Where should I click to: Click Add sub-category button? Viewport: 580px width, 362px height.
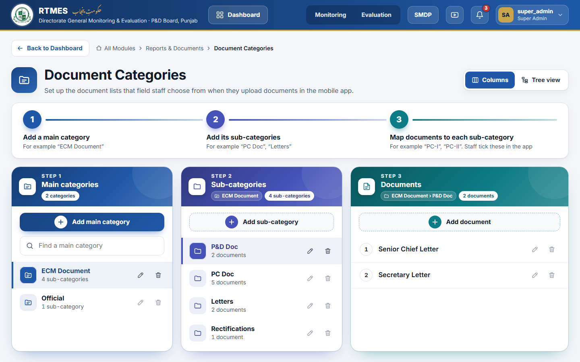261,222
